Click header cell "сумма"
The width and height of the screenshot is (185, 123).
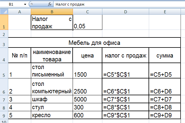pyautogui.click(x=165, y=55)
